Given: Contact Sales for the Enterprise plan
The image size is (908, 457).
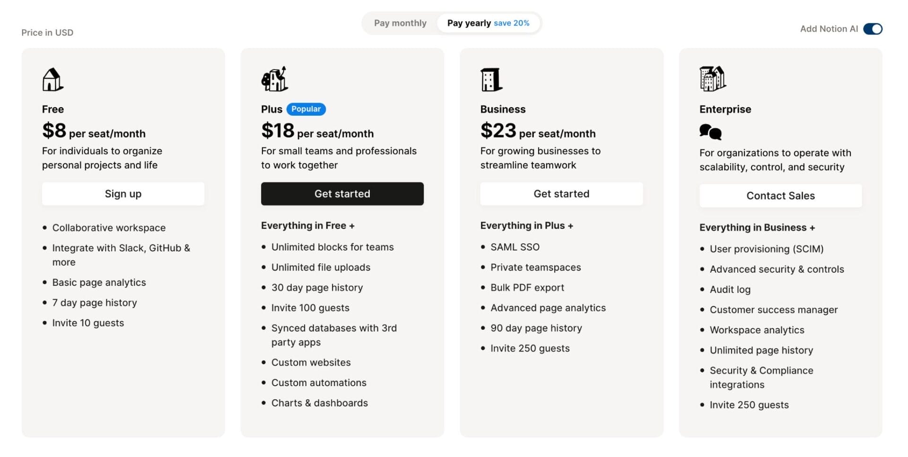Looking at the screenshot, I should click(x=780, y=195).
